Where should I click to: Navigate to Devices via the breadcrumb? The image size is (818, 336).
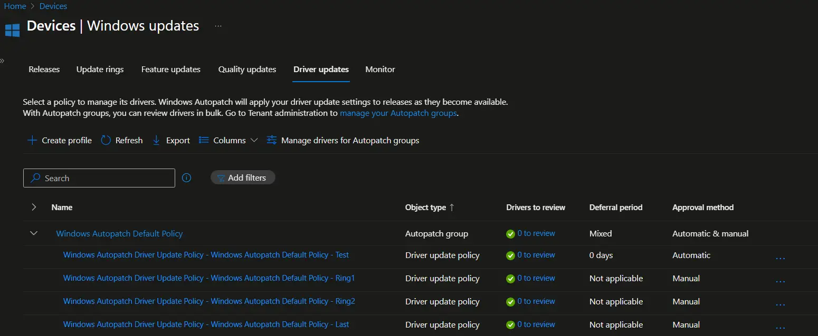pyautogui.click(x=53, y=6)
